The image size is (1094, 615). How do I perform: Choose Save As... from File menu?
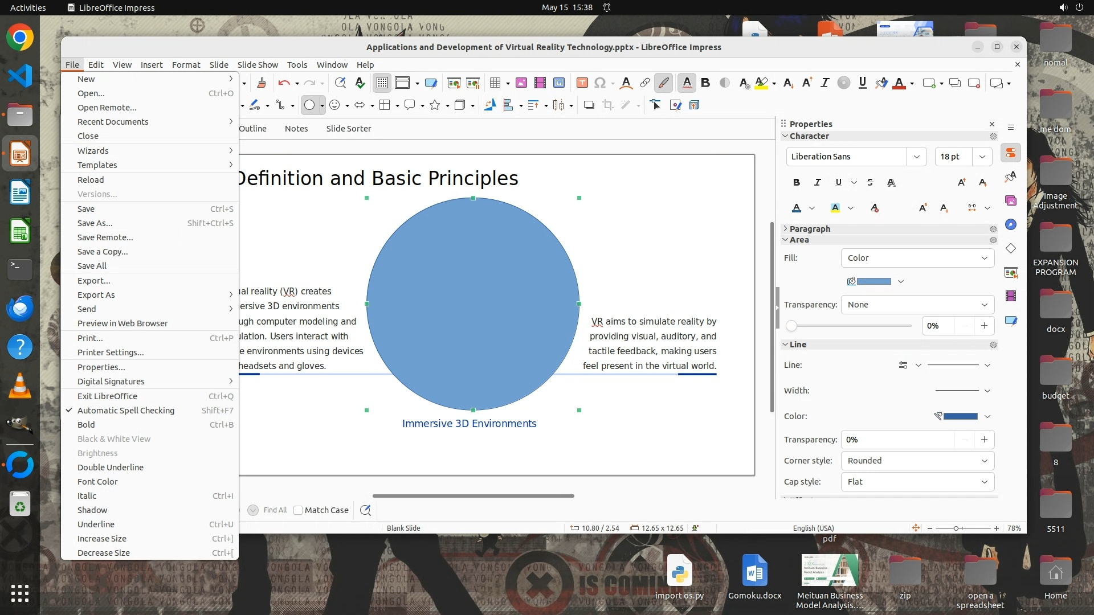coord(95,223)
